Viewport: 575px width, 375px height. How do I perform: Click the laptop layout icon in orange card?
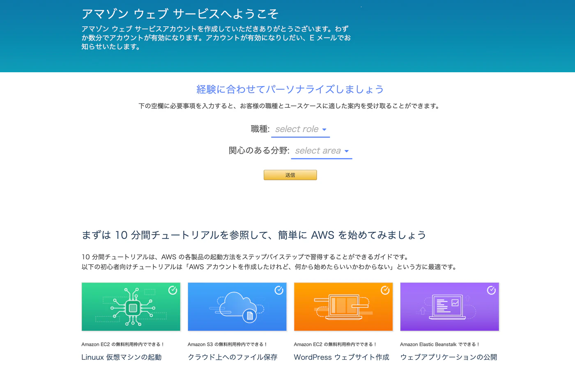tap(344, 306)
